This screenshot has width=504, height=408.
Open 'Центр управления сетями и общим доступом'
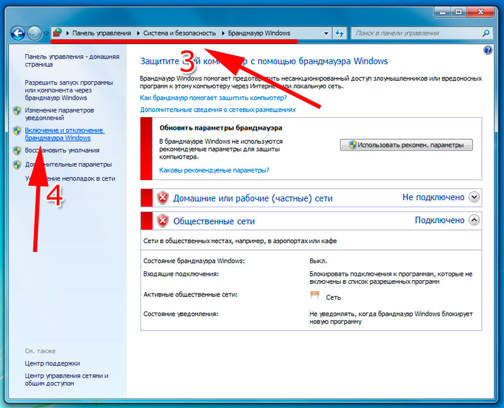click(x=67, y=380)
